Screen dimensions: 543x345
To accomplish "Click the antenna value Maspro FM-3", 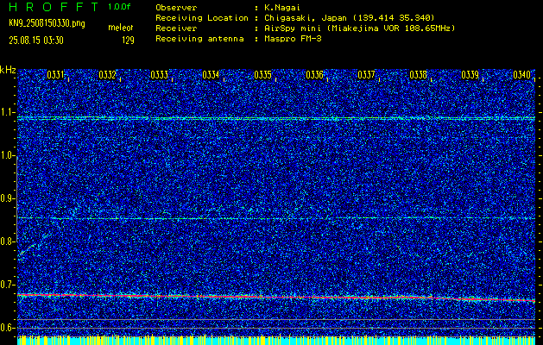I will coord(293,39).
